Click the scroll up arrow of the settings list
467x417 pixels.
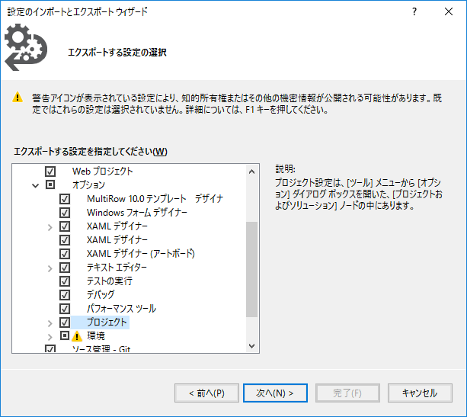(x=251, y=172)
